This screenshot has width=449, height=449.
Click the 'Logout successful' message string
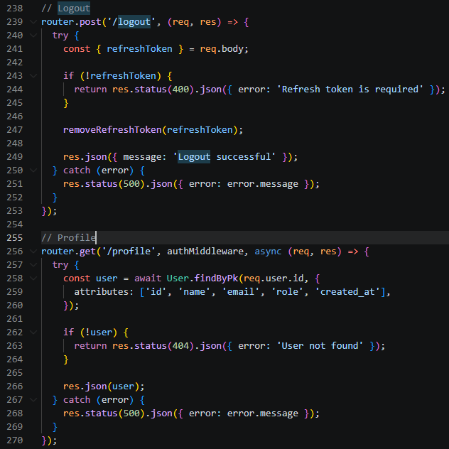click(224, 157)
